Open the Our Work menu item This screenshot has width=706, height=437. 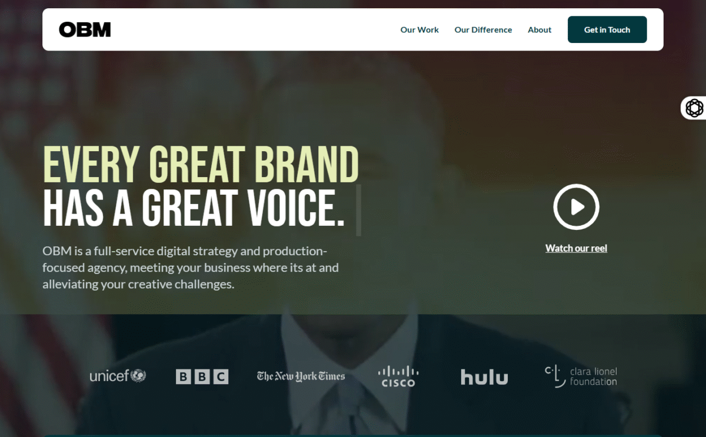(419, 30)
